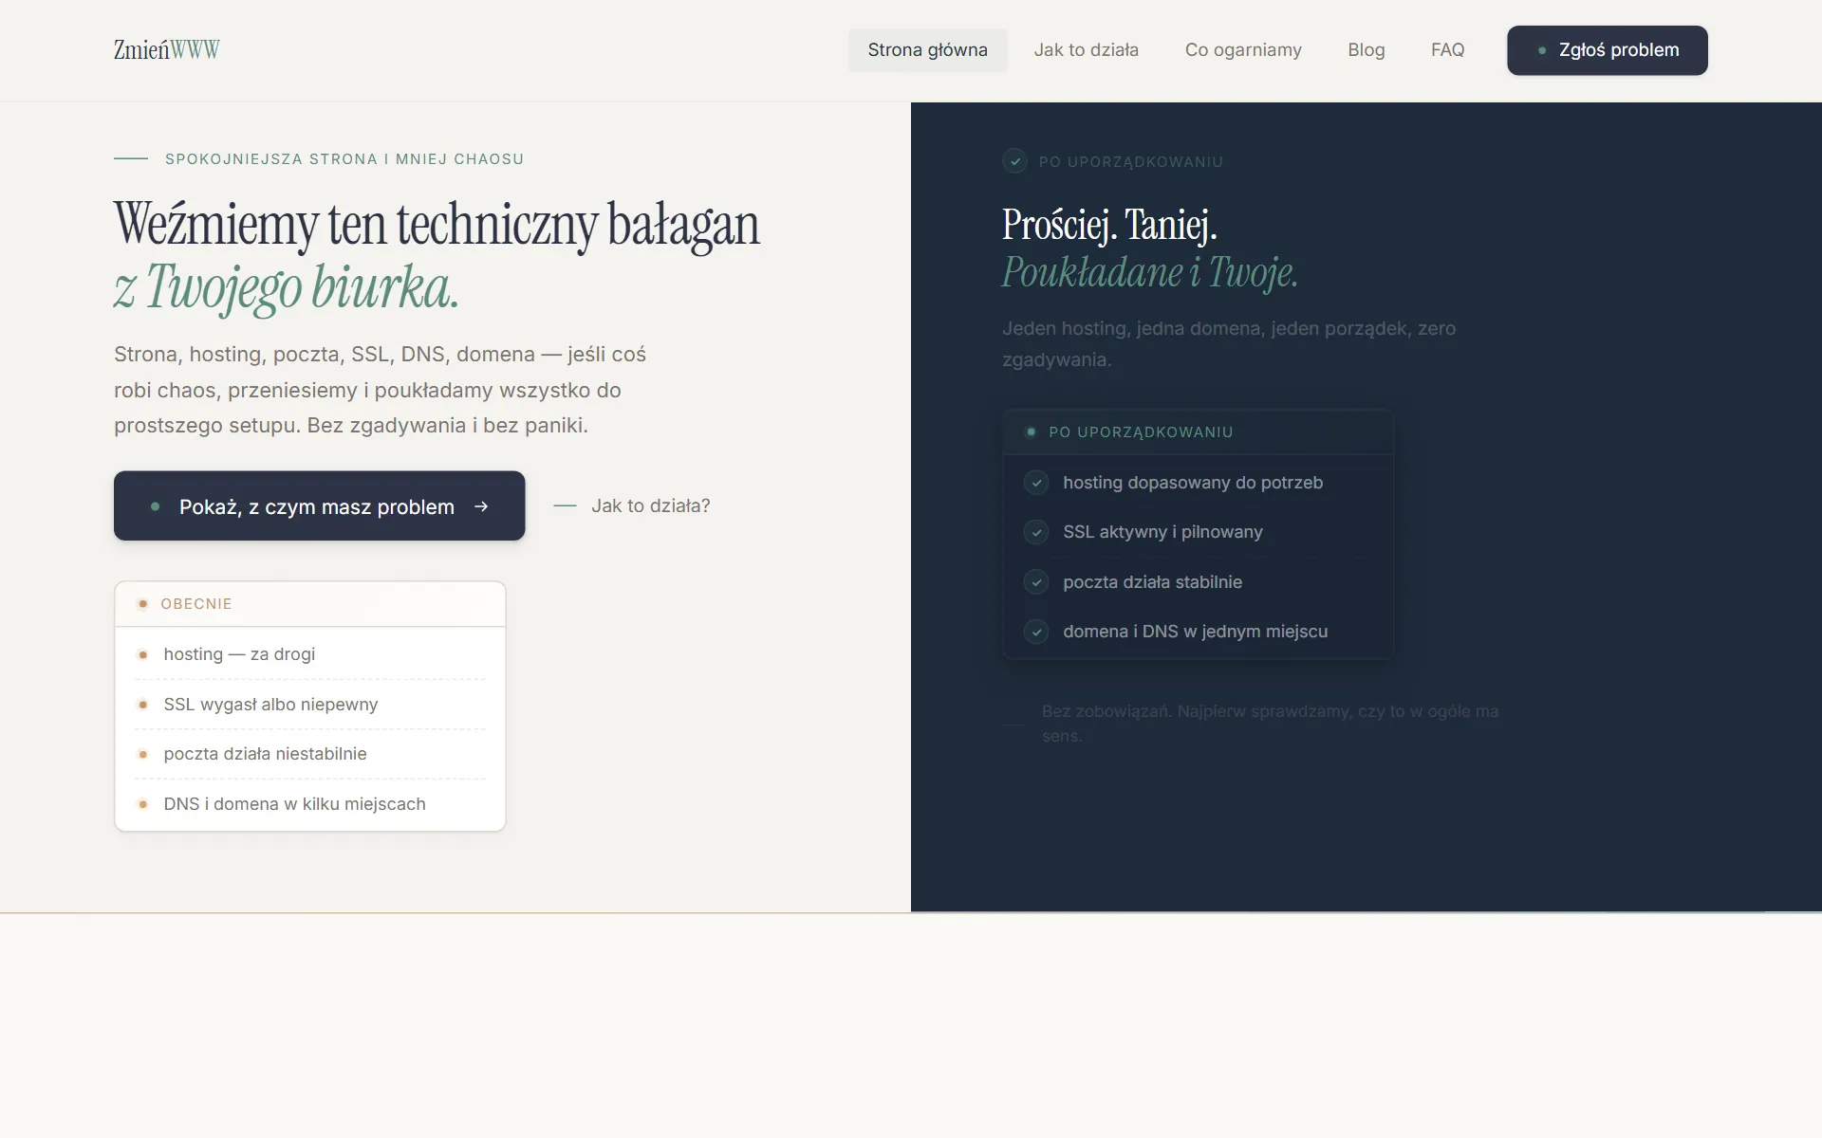Image resolution: width=1822 pixels, height=1138 pixels.
Task: Click 'domena i DNS w jednym miejscu' text
Action: [1195, 632]
